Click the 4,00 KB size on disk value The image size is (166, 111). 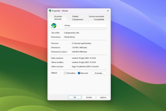click(x=79, y=52)
